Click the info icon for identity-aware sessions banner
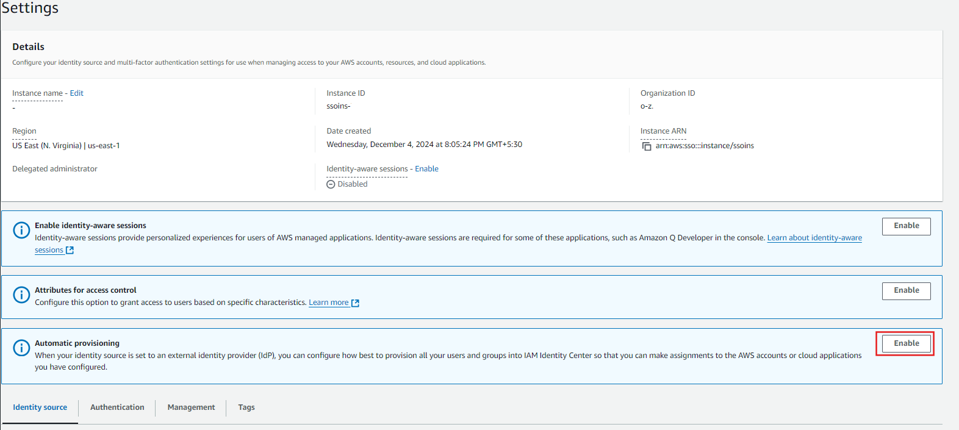This screenshot has width=959, height=430. click(21, 230)
